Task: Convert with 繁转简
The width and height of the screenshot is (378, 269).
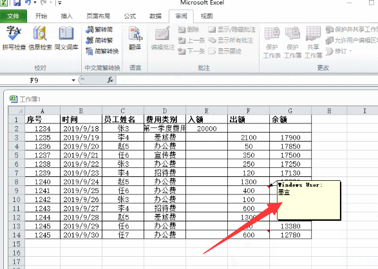Action: click(99, 30)
